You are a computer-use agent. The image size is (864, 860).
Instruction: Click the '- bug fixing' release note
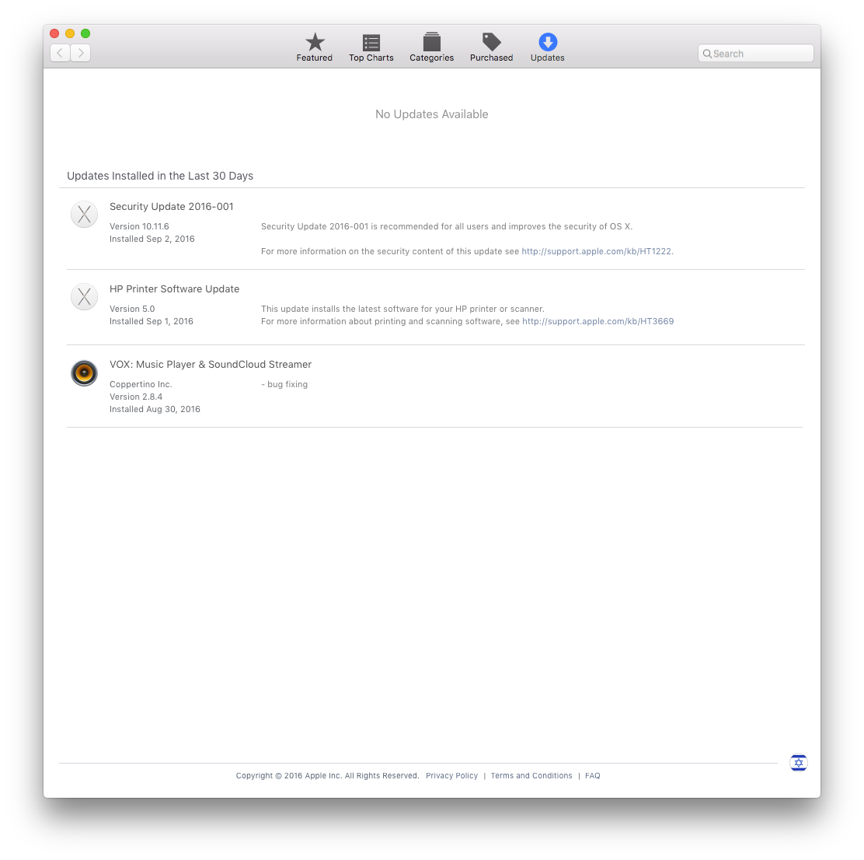tap(284, 384)
